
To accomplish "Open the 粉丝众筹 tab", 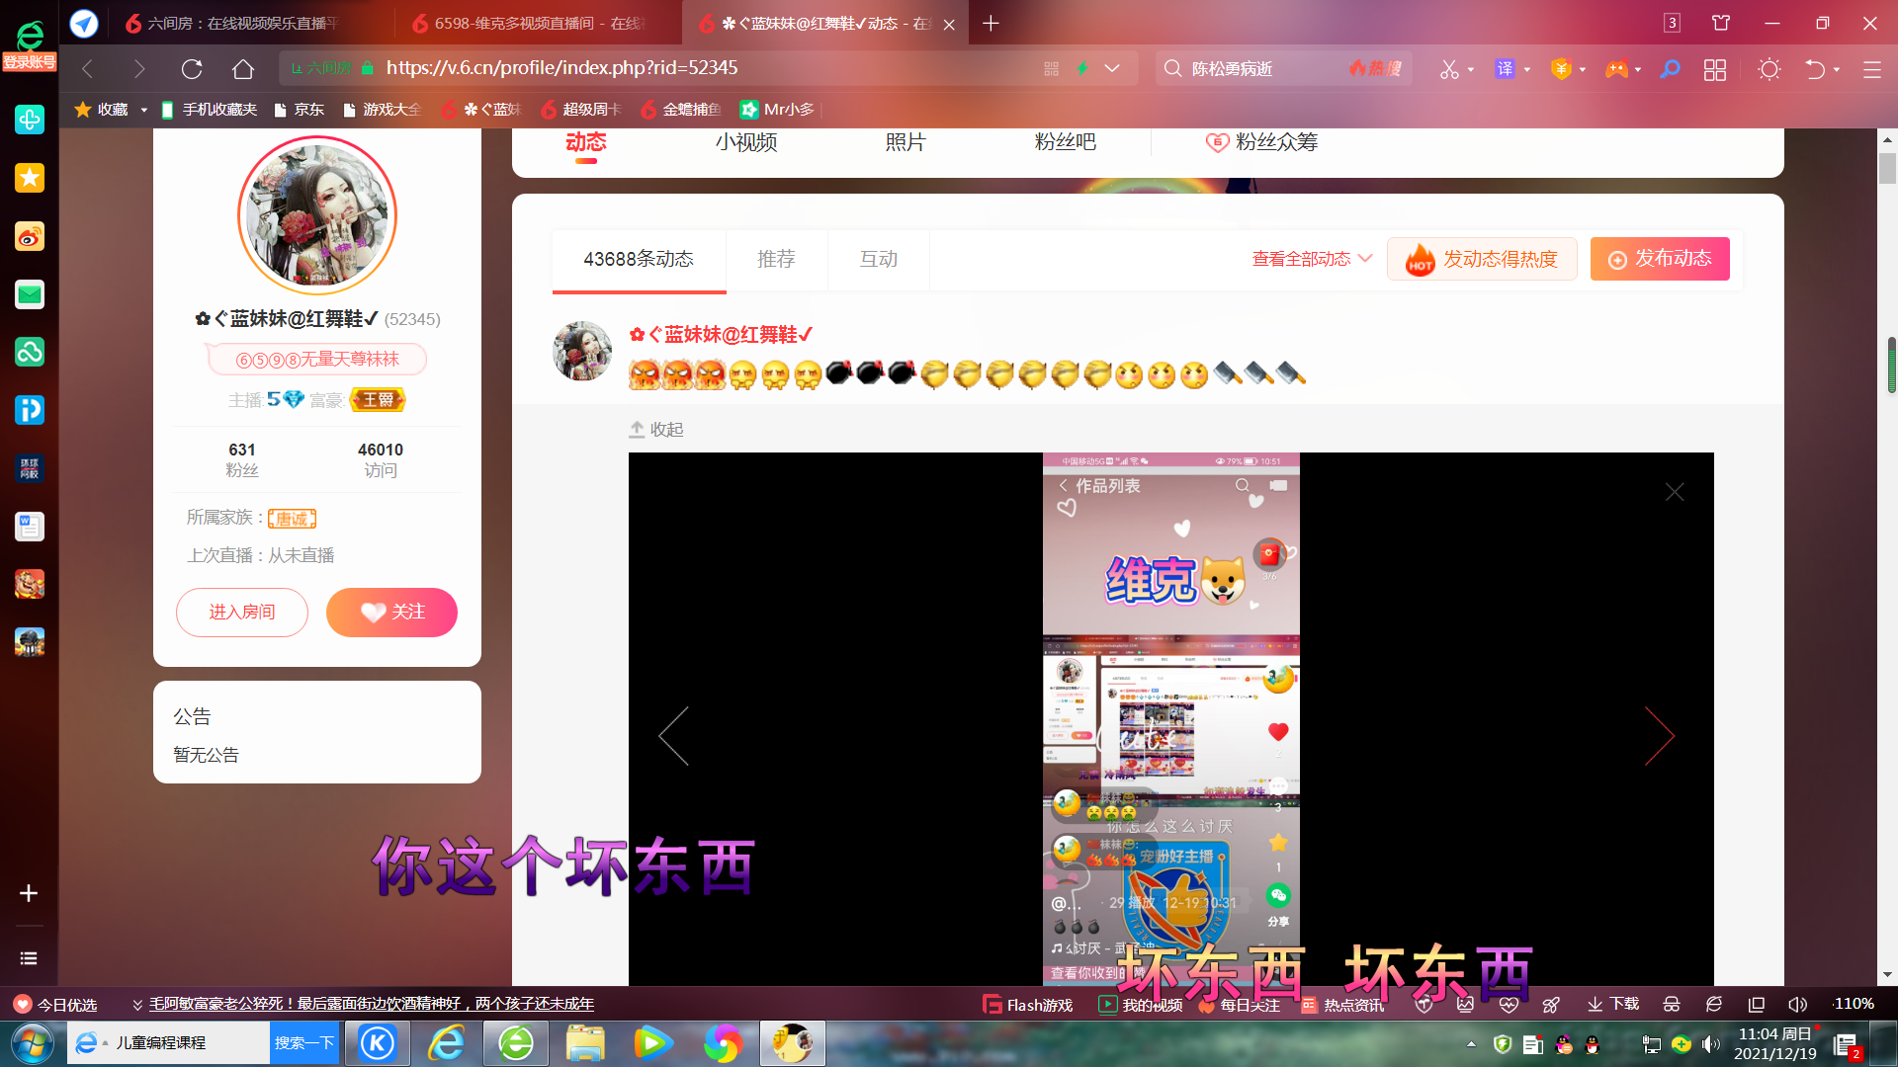I will click(1261, 142).
